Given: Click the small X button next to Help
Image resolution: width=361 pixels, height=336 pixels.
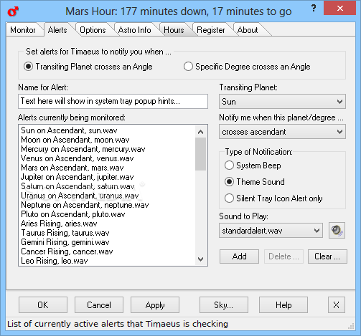Looking at the screenshot, I should pyautogui.click(x=337, y=305).
